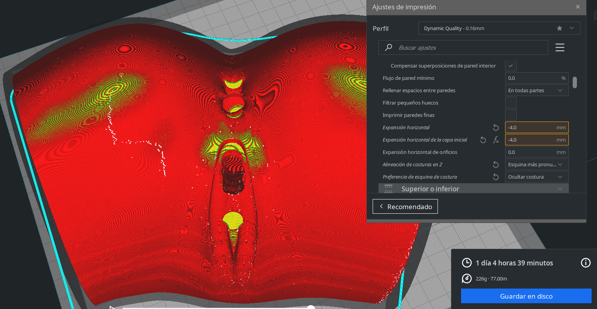Enable Imprimir paredes finas checkbox
The width and height of the screenshot is (597, 309).
point(511,115)
